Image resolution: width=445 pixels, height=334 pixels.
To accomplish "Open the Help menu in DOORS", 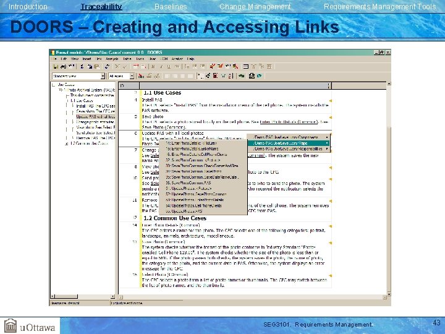I will click(190, 59).
